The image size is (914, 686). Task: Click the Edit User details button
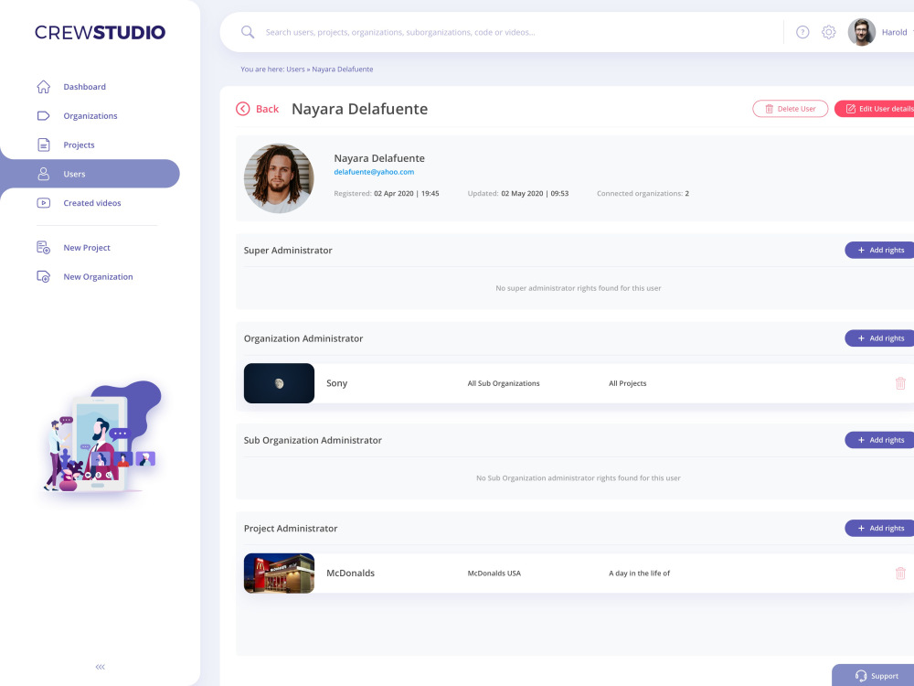875,109
